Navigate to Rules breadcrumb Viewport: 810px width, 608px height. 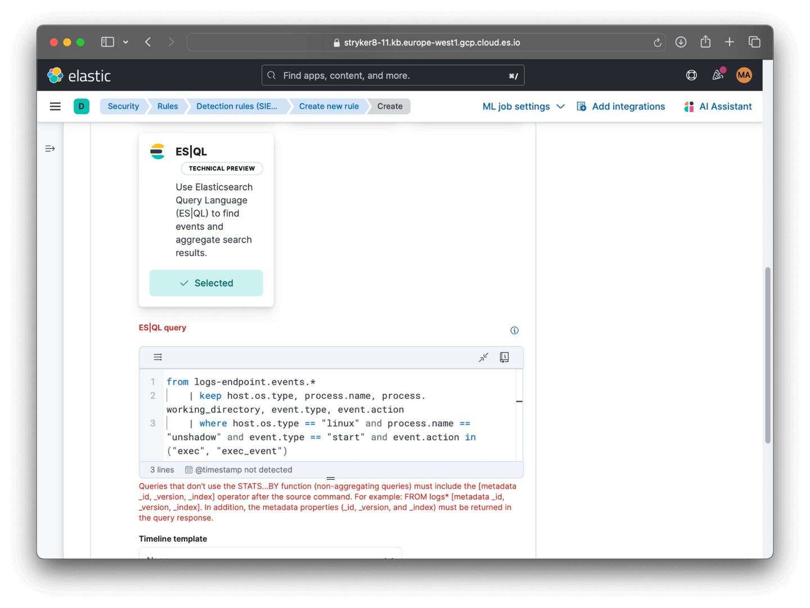click(167, 106)
